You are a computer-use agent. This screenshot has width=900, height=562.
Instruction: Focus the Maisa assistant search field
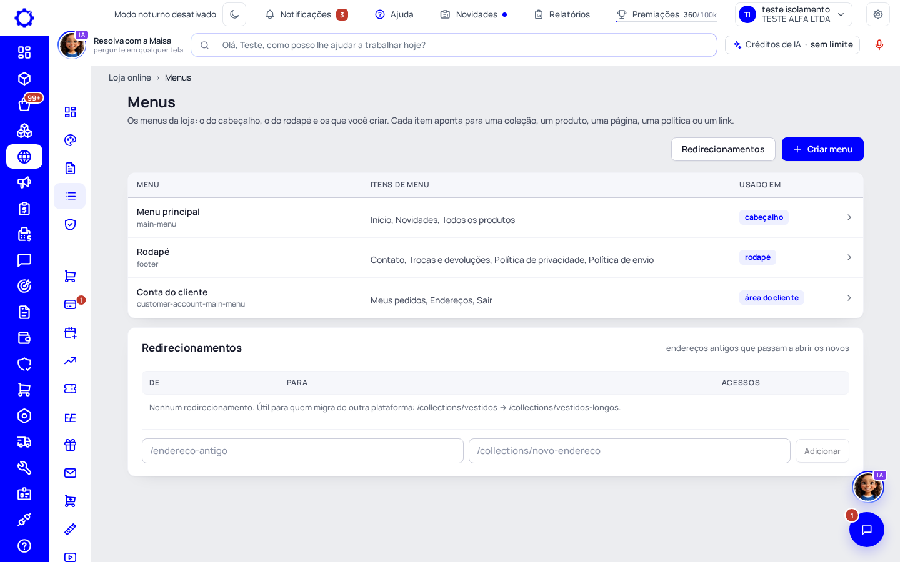[x=454, y=45]
